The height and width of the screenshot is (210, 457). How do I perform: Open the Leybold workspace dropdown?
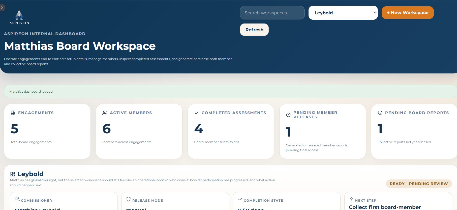(343, 13)
